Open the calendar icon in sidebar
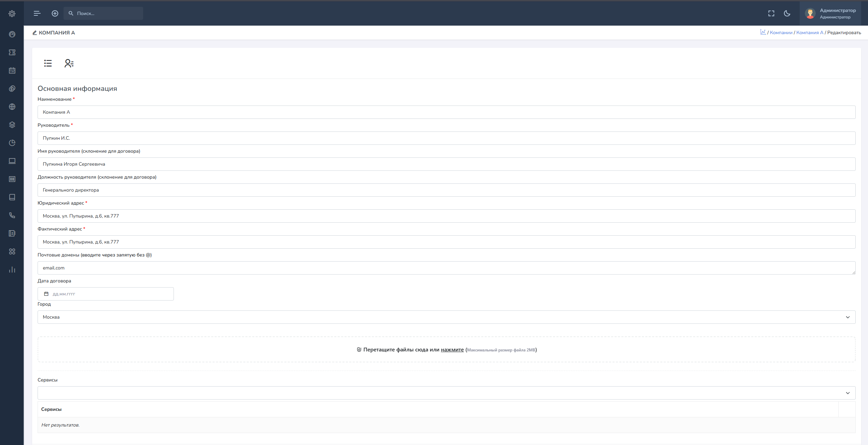This screenshot has width=868, height=445. 12,71
